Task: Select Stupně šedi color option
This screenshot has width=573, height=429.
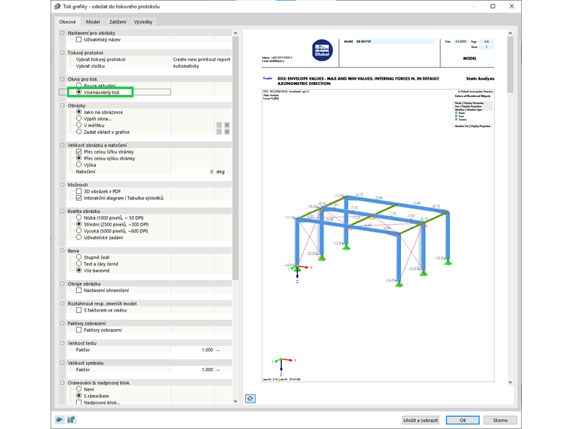Action: (78, 257)
